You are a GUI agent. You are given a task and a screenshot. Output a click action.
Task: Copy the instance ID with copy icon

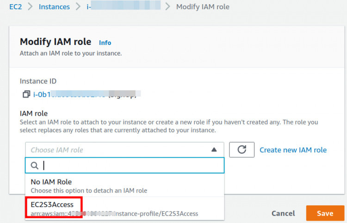click(26, 94)
